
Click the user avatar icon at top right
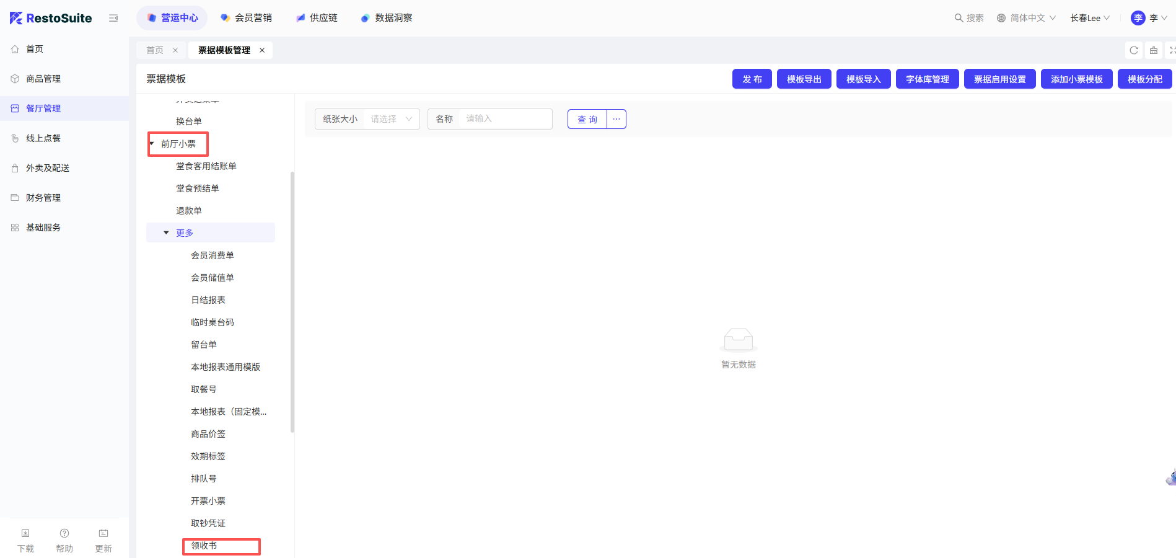tap(1138, 18)
